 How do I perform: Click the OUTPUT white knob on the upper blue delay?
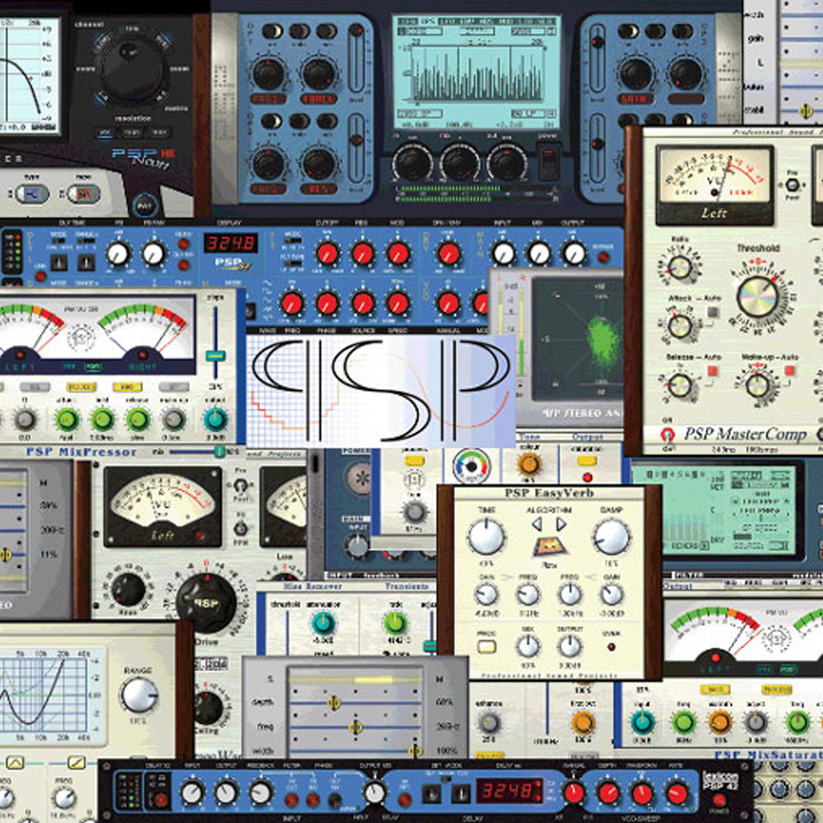pyautogui.click(x=574, y=253)
